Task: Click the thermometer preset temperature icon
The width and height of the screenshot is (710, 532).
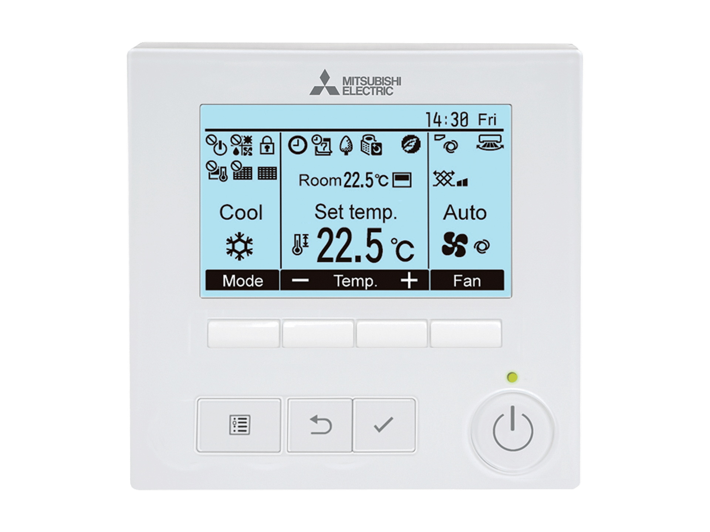Action: point(300,245)
